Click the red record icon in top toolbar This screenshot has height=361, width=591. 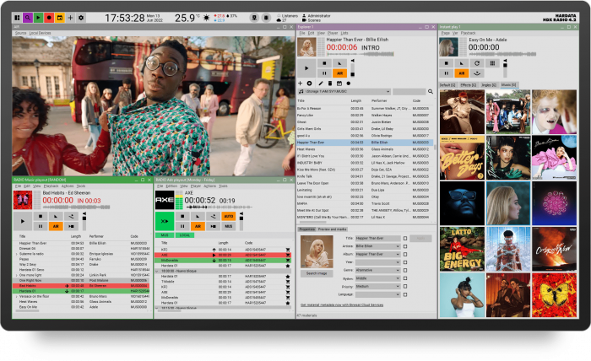49,18
